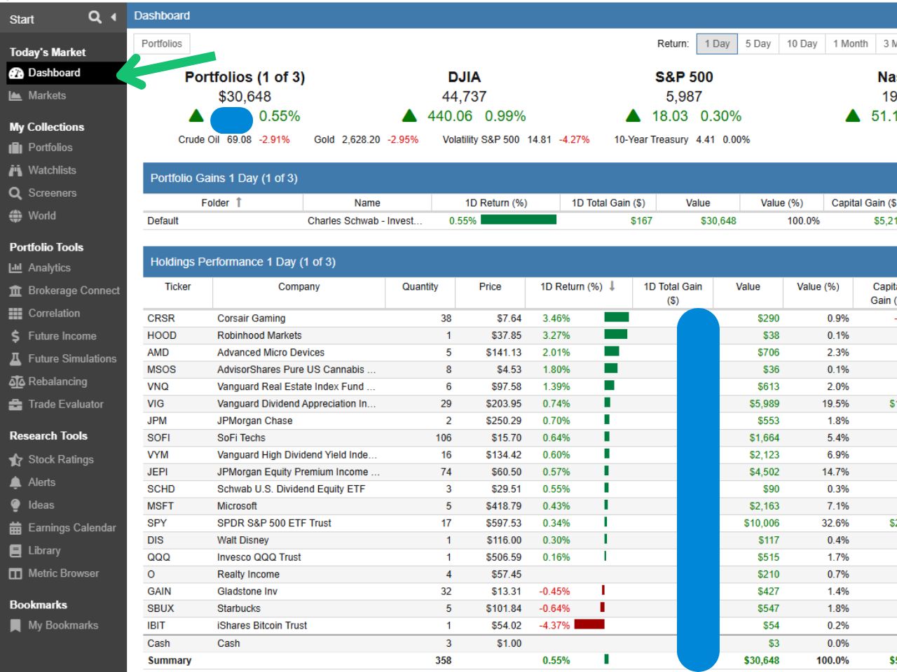Open Markets in the sidebar
Screen dimensions: 897x672
point(47,96)
